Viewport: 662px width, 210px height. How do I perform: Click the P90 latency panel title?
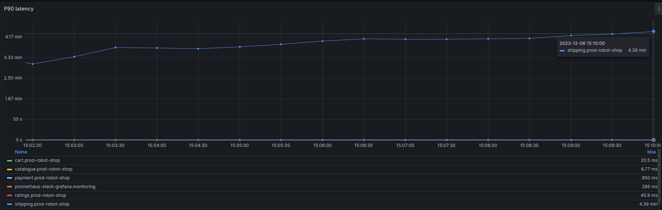pyautogui.click(x=19, y=9)
